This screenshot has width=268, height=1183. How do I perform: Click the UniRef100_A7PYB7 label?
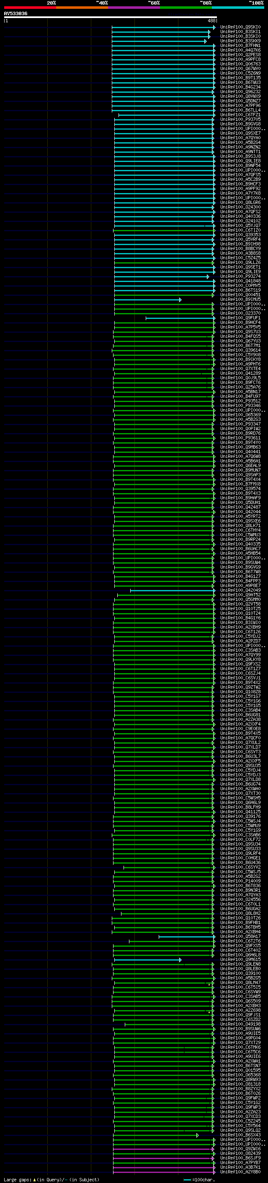pyautogui.click(x=240, y=1163)
